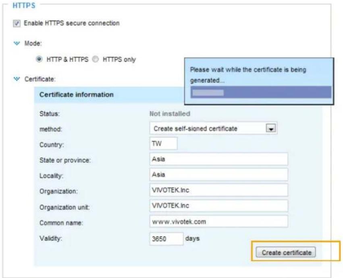Click the 'method:' label
The height and width of the screenshot is (278, 343).
click(x=51, y=129)
